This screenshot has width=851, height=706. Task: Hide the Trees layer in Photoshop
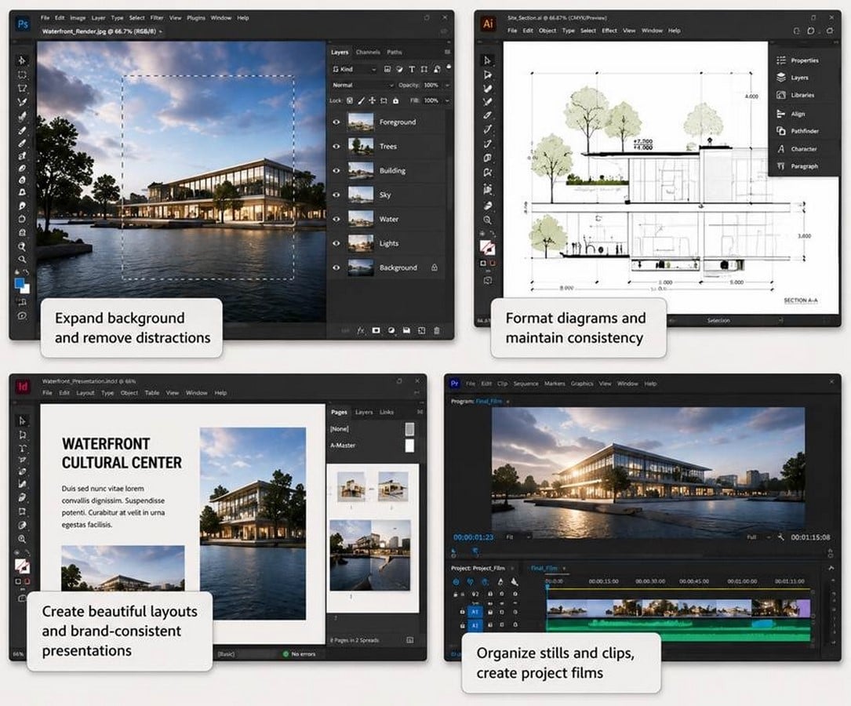click(x=336, y=146)
